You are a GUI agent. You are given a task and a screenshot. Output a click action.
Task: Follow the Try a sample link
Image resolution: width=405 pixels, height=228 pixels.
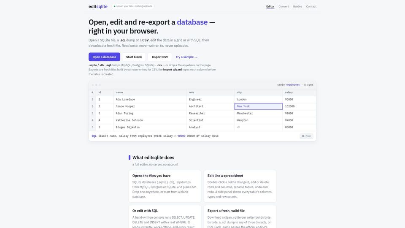pos(186,57)
